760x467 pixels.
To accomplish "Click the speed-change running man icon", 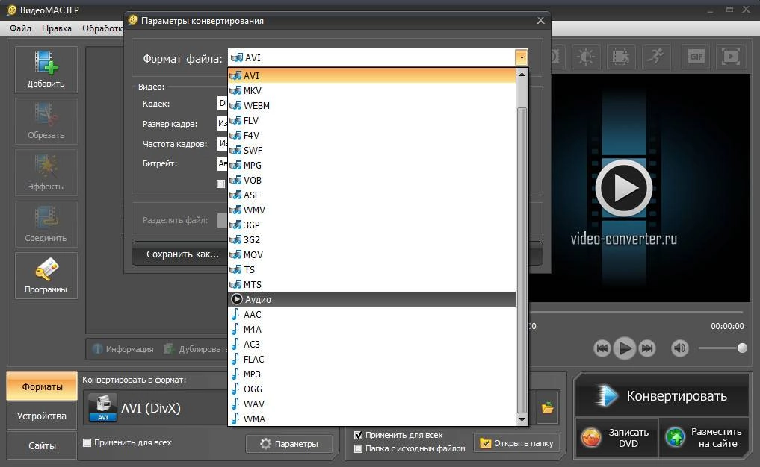I will pos(656,57).
